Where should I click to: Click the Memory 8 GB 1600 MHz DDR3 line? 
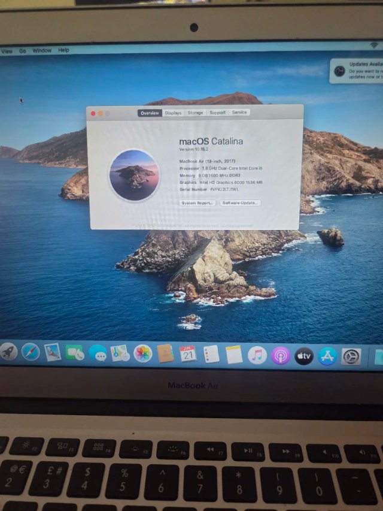click(x=209, y=176)
